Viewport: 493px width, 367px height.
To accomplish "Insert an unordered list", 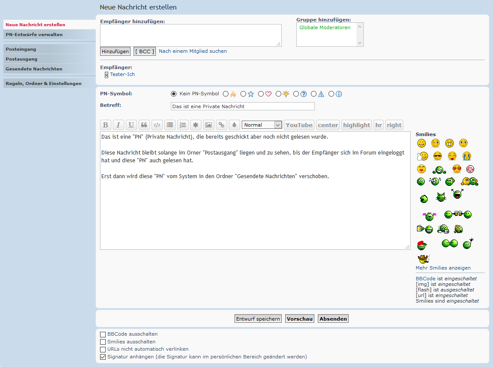I will 170,125.
